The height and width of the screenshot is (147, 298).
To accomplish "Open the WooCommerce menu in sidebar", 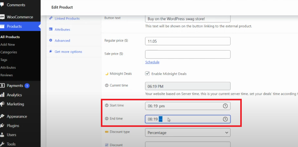I will click(x=20, y=17).
